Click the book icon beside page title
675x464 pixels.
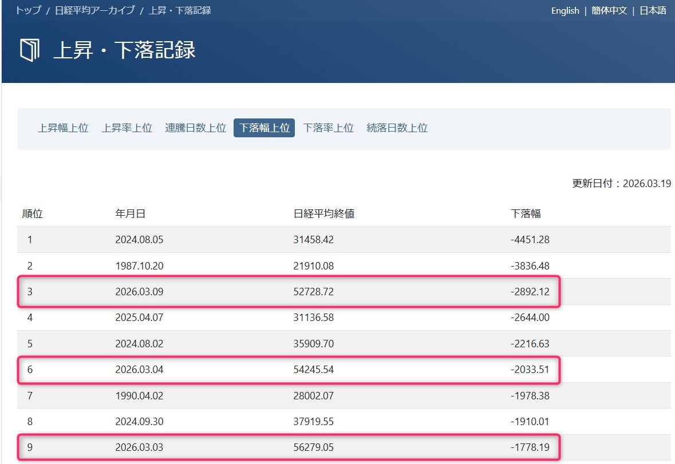30,50
